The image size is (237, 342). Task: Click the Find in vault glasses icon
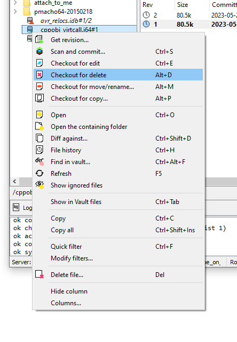coord(39,161)
